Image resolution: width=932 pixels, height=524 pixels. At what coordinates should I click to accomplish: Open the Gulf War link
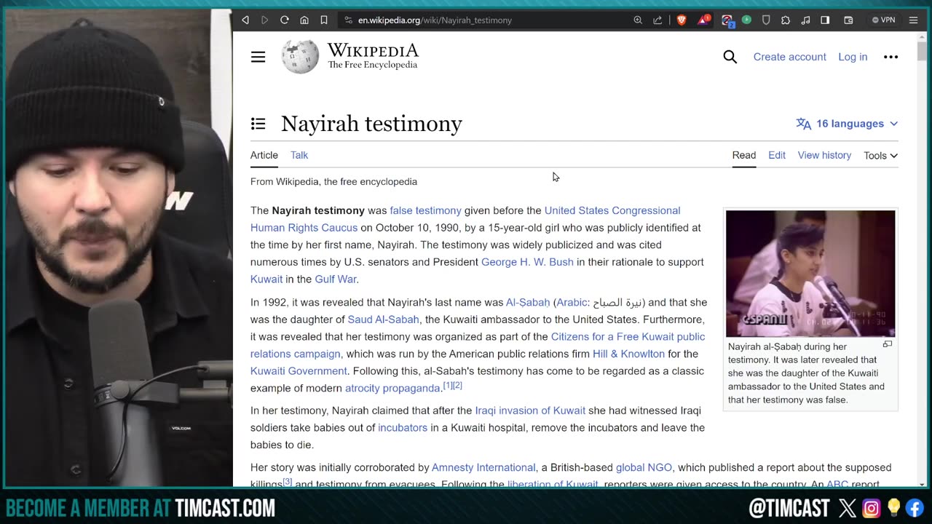[x=336, y=279]
